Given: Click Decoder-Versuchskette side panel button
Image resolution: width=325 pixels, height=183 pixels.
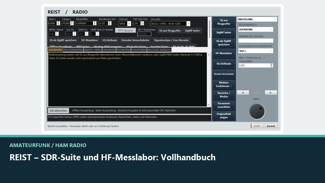Looking at the screenshot, I should (224, 74).
